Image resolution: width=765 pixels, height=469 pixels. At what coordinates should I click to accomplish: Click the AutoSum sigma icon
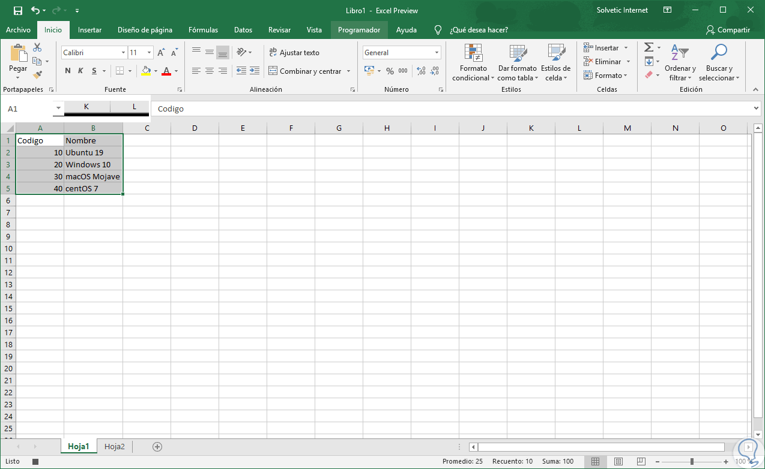(x=649, y=47)
